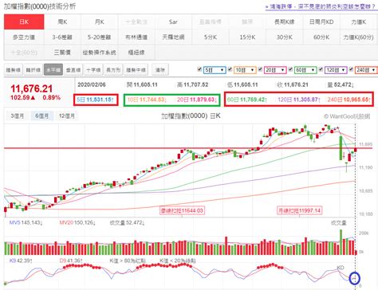Viewport: 378px width, 290px height.
Task: Click the 5日 11,531.15 average value
Action: coord(95,100)
